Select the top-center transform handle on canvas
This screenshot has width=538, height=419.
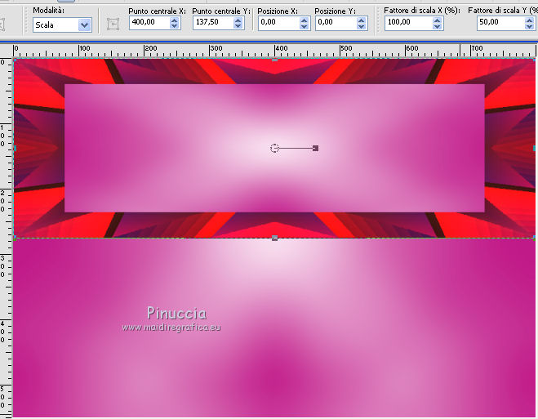(274, 60)
